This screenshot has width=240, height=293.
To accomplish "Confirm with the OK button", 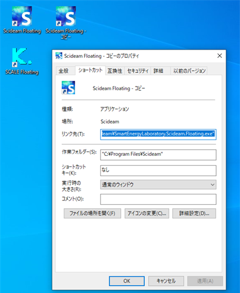I will click(x=127, y=281).
